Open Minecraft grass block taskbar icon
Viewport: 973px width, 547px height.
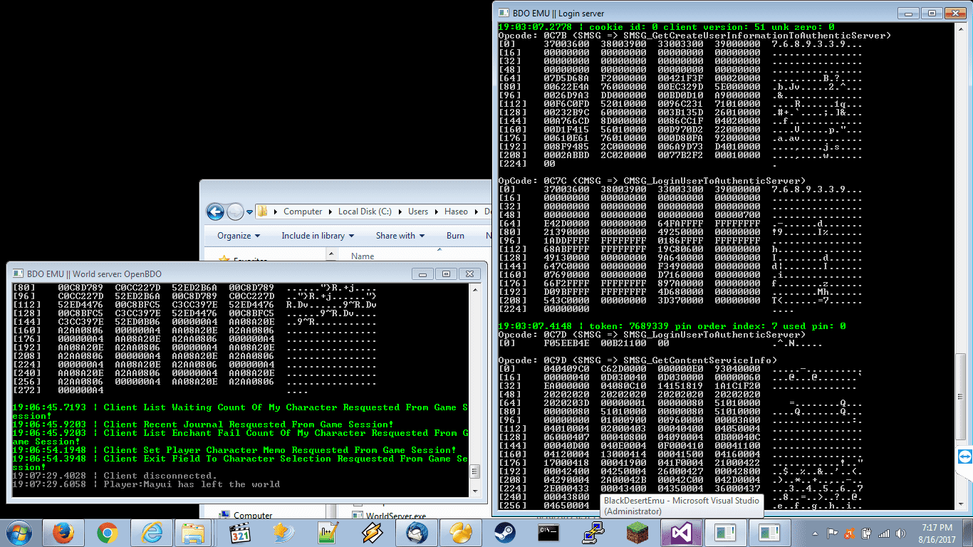(x=638, y=533)
